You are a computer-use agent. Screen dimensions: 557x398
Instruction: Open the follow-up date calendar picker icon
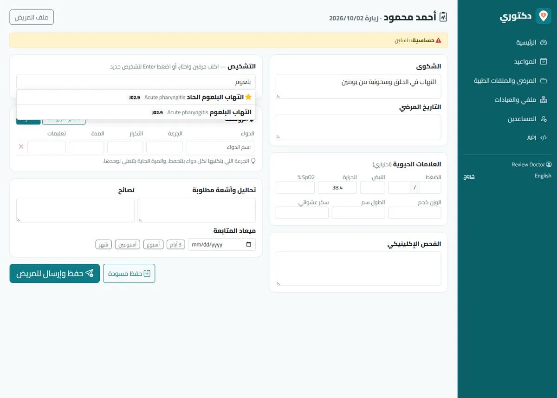pyautogui.click(x=249, y=245)
